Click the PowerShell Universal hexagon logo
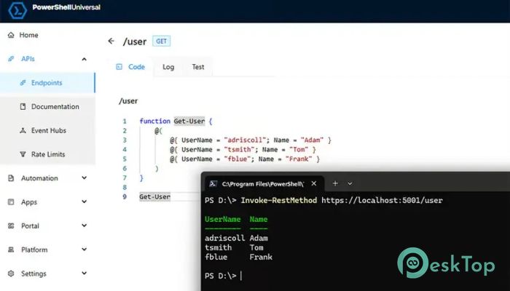The width and height of the screenshot is (510, 291). (17, 11)
